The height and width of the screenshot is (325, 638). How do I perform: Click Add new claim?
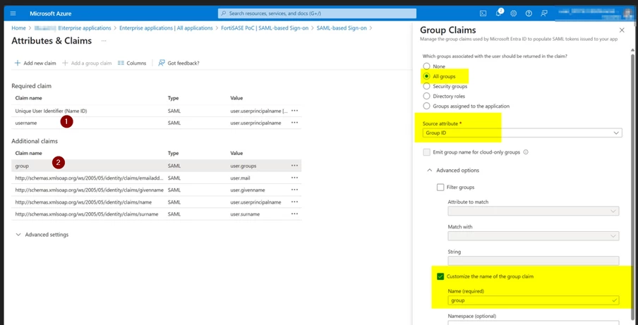(x=35, y=63)
